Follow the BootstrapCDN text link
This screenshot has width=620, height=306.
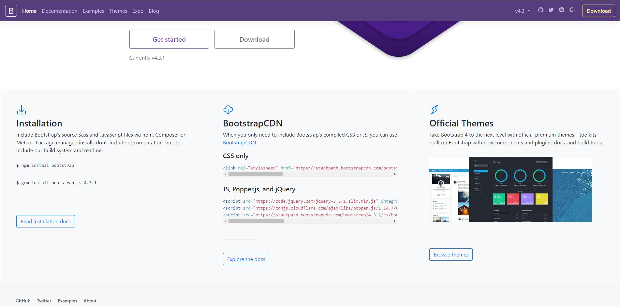[x=239, y=142]
